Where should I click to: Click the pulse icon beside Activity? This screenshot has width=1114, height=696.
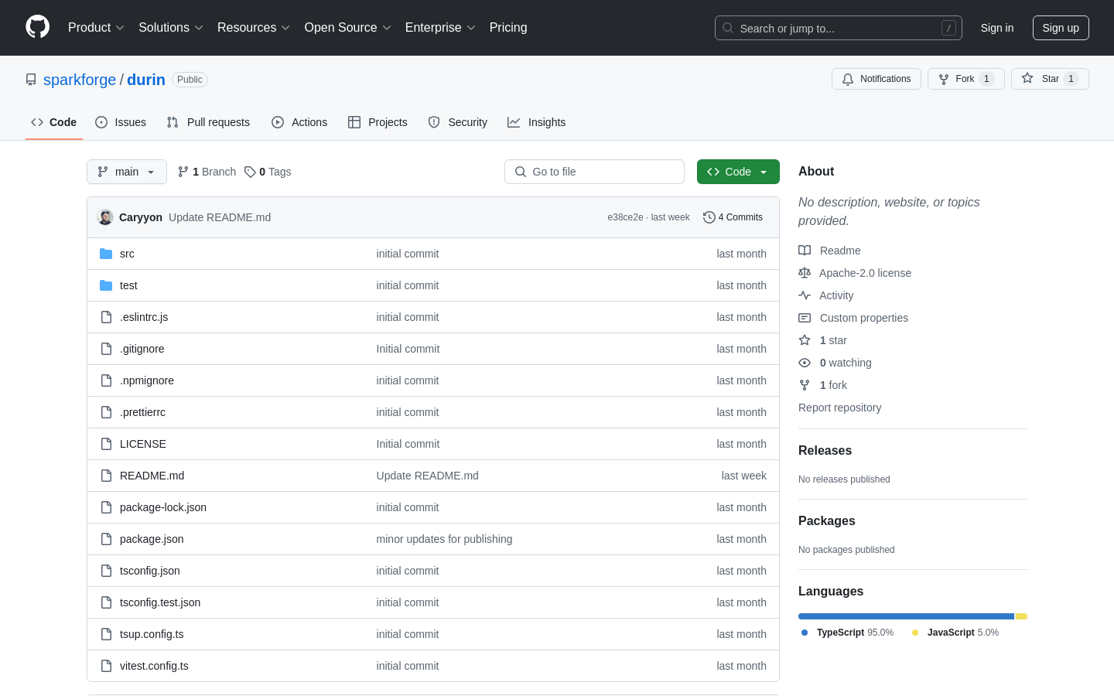[805, 295]
